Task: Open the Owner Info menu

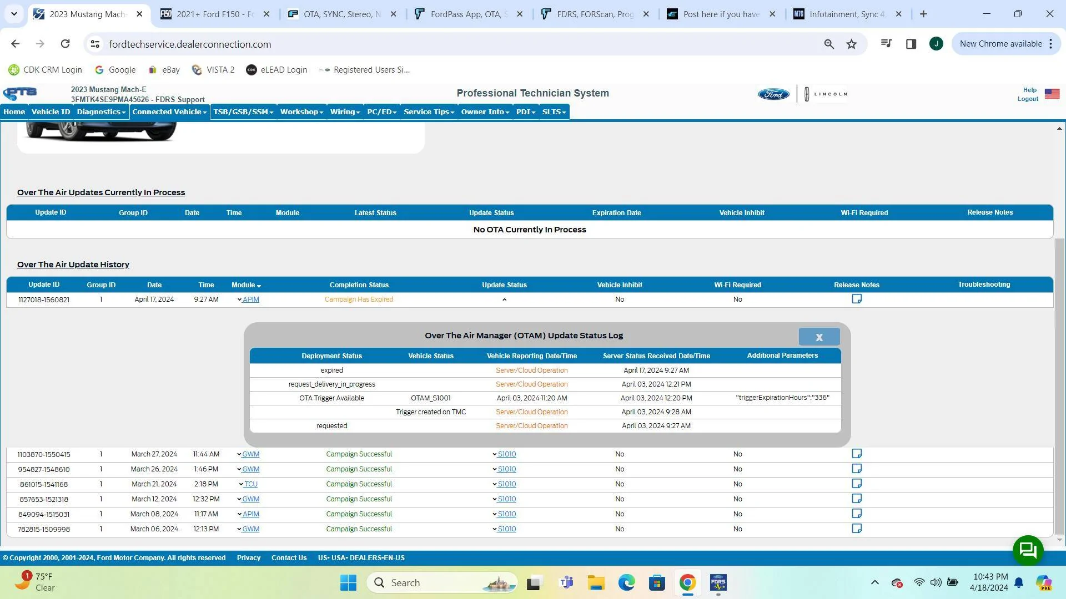Action: (x=485, y=112)
